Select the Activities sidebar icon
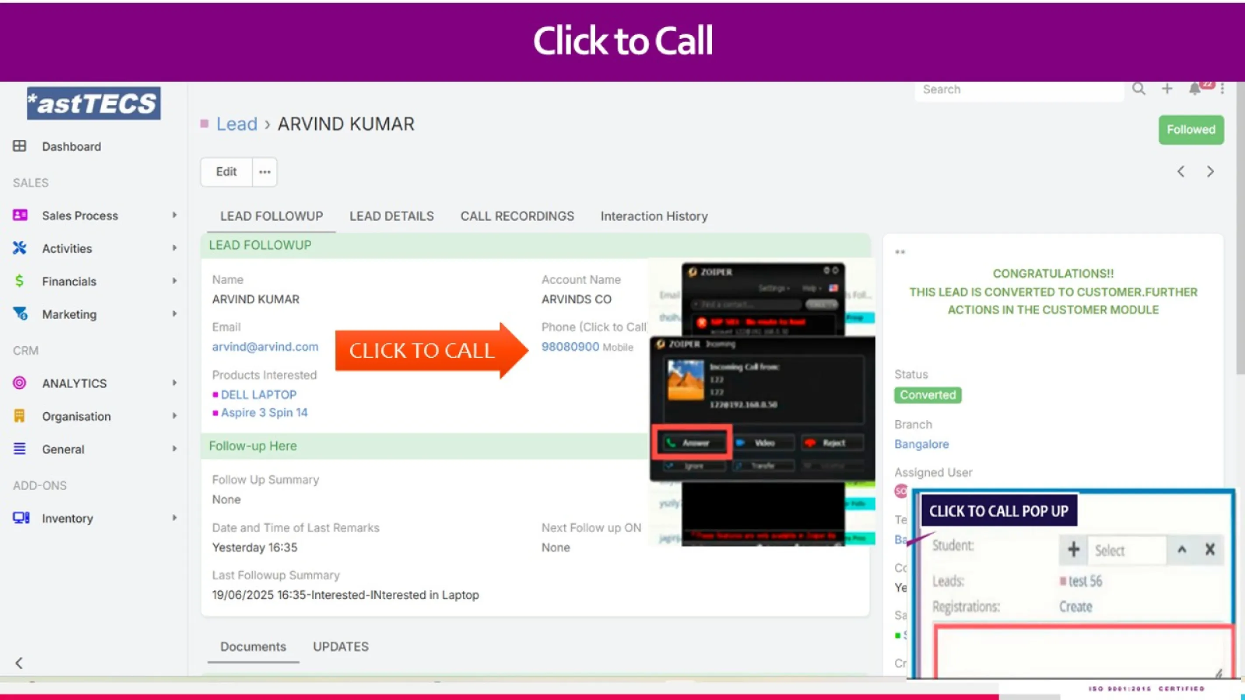1245x700 pixels. (x=20, y=248)
